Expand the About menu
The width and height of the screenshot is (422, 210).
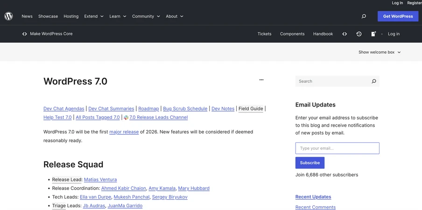pos(175,16)
